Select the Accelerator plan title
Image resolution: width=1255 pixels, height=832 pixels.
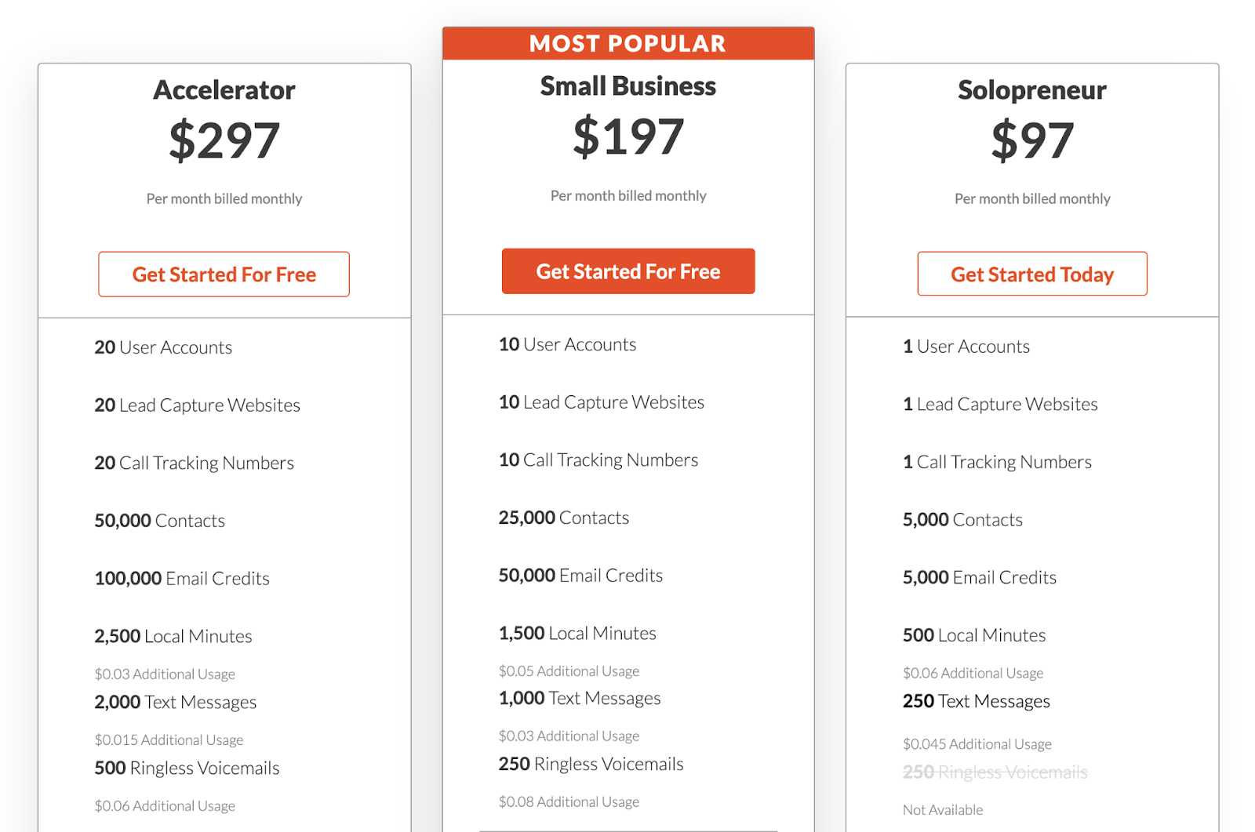click(224, 90)
